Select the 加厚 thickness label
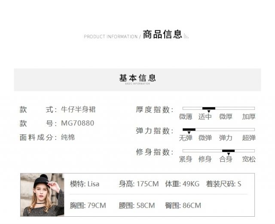The height and width of the screenshot is (224, 275). click(248, 117)
